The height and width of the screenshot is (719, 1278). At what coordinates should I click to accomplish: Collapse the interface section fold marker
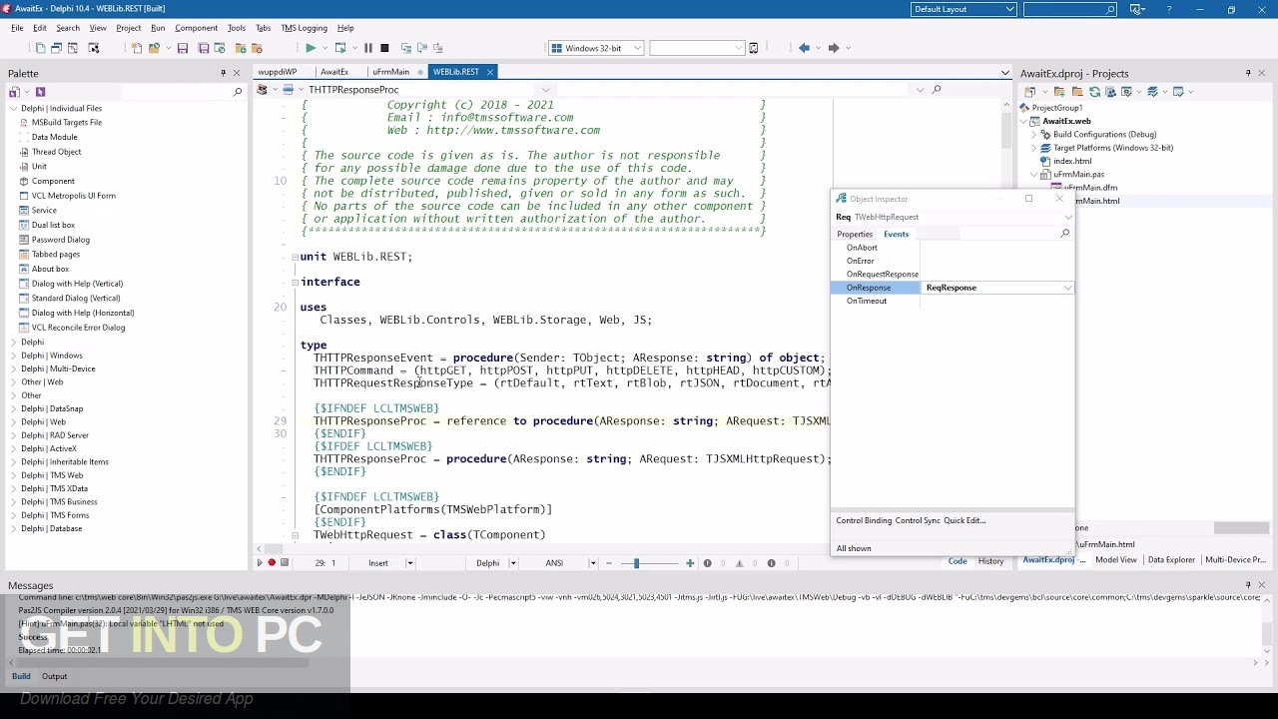295,283
